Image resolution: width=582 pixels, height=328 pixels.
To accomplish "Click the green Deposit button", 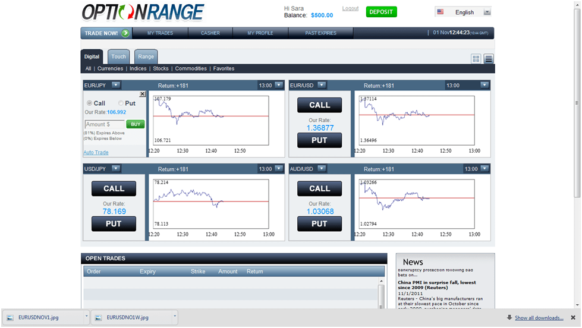I will coord(381,12).
